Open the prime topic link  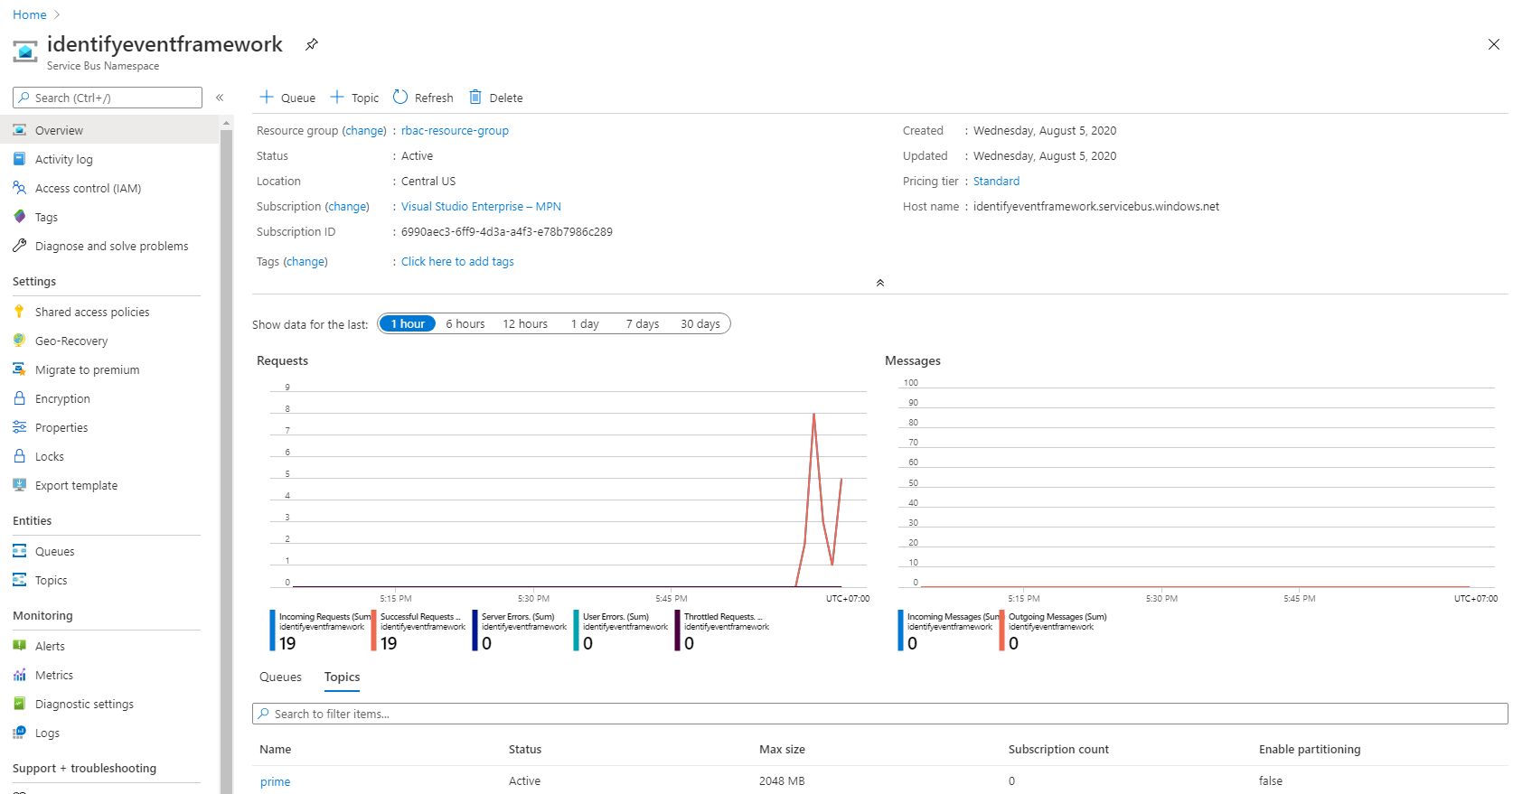click(275, 782)
